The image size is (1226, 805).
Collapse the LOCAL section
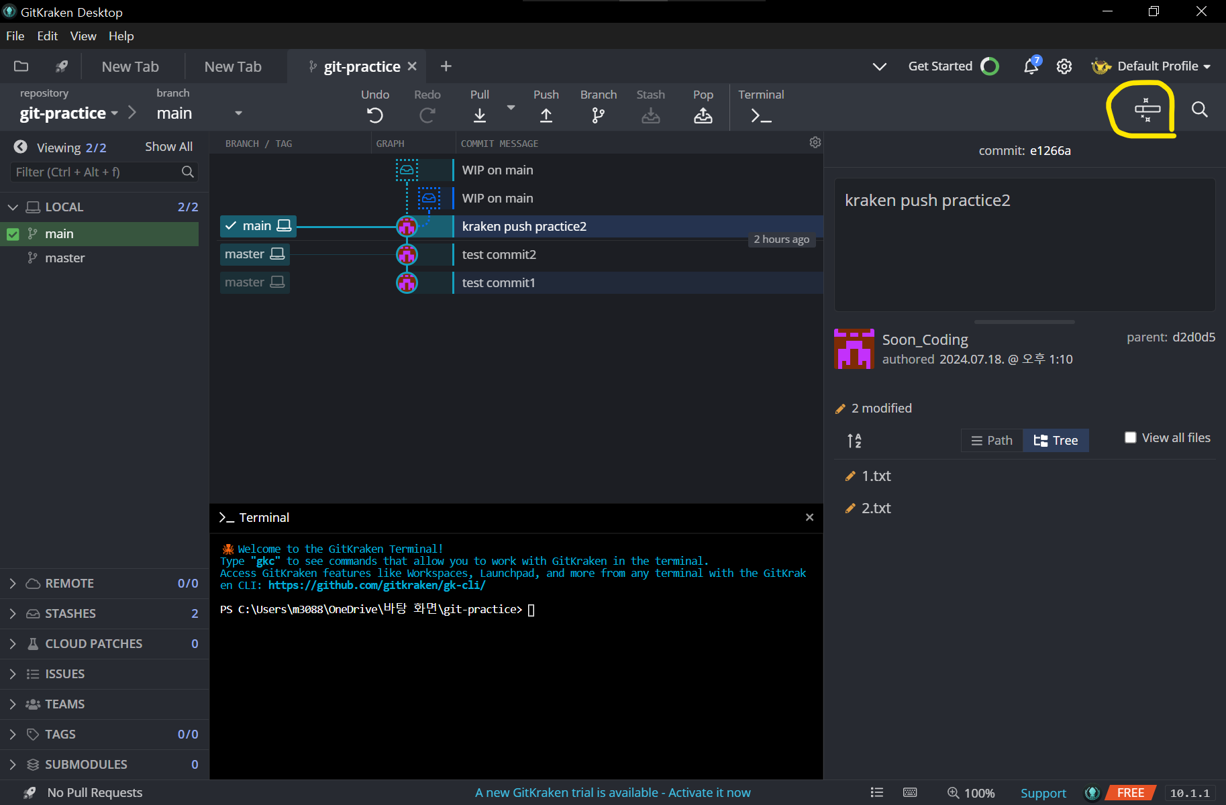pos(13,207)
